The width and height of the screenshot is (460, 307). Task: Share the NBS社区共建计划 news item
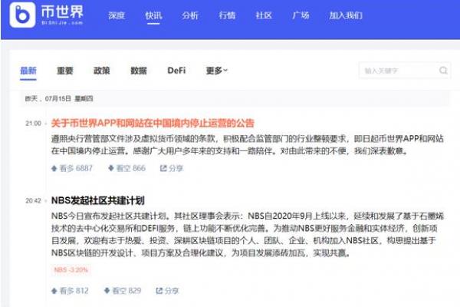[168, 291]
